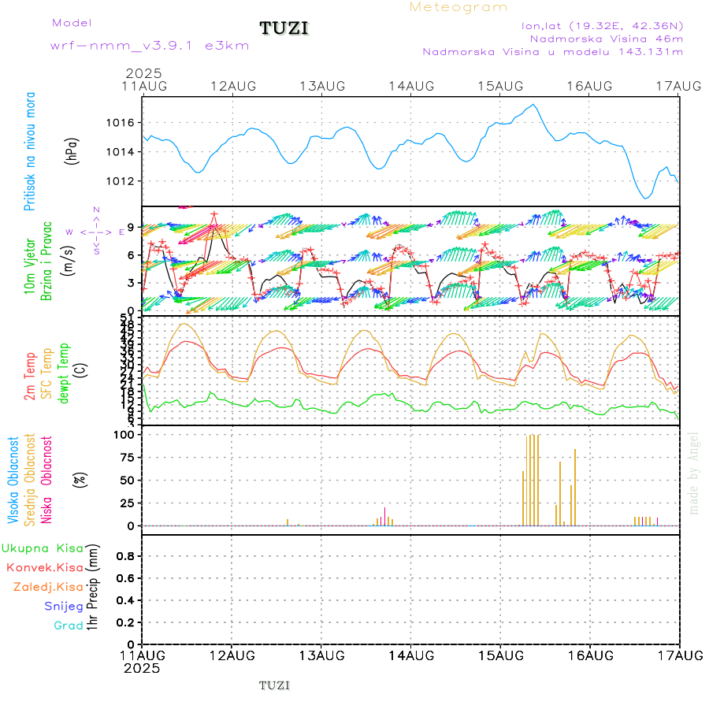The image size is (709, 709).
Task: Click the wind direction compass rose
Action: [95, 232]
